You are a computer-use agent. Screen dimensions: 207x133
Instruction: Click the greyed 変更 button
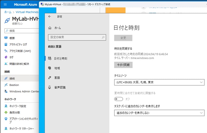[123, 38]
